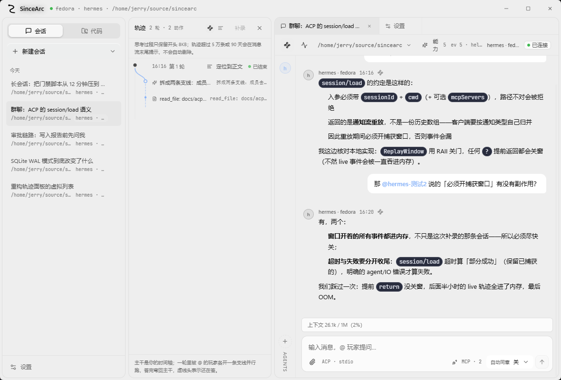Click the h avatar of 16:20 message
The height and width of the screenshot is (380, 561).
[x=309, y=214]
